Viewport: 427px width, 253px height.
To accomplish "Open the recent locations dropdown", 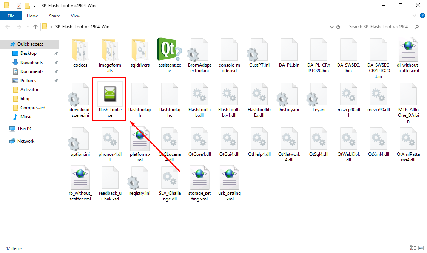I will tap(28, 27).
